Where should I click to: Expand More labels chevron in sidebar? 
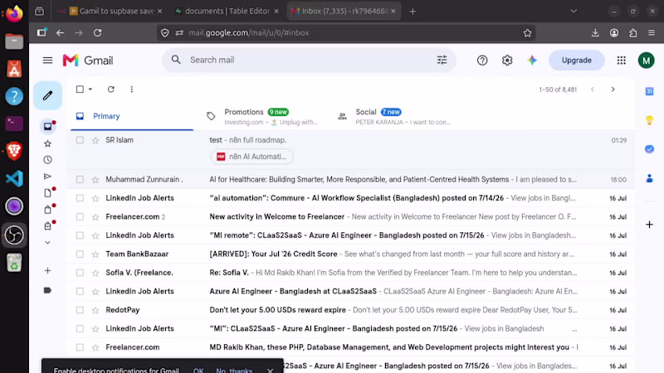point(47,242)
